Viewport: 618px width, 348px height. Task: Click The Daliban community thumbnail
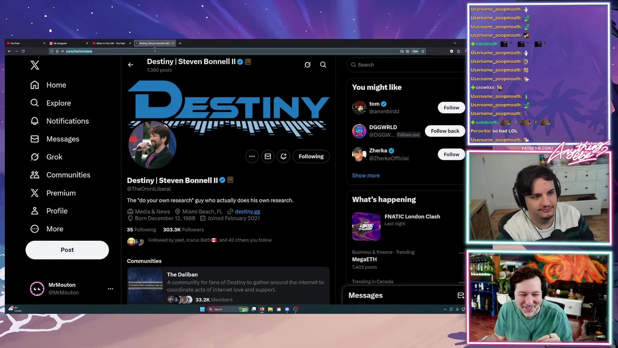point(145,286)
